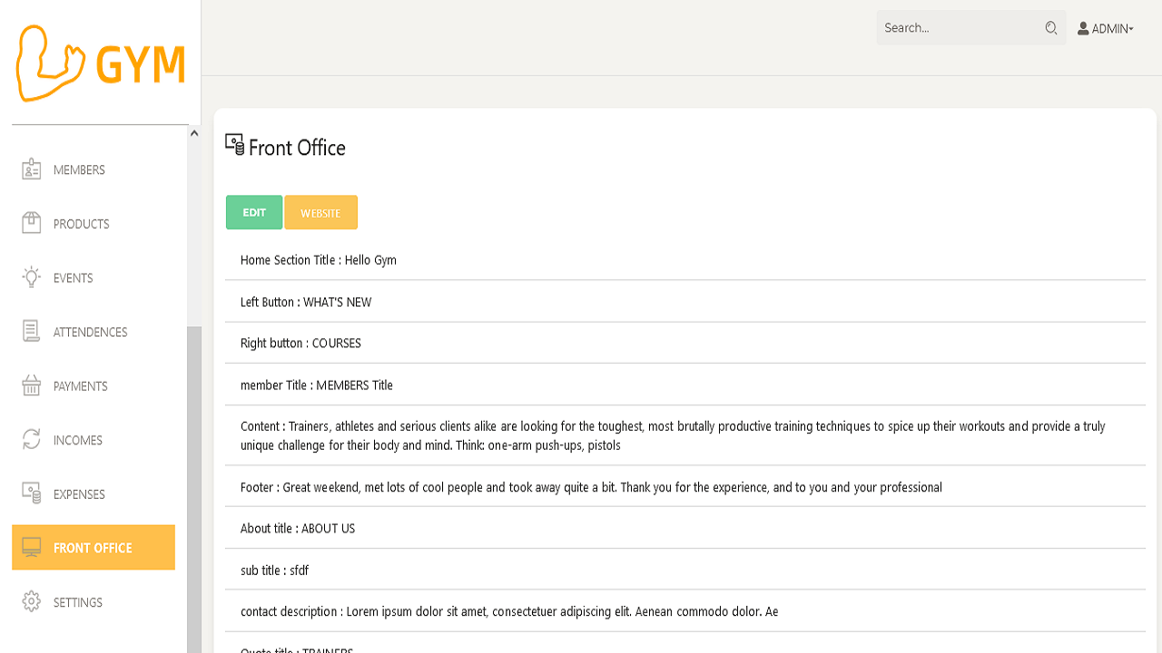
Task: Click the Members ID-card sidebar icon
Action: click(31, 169)
